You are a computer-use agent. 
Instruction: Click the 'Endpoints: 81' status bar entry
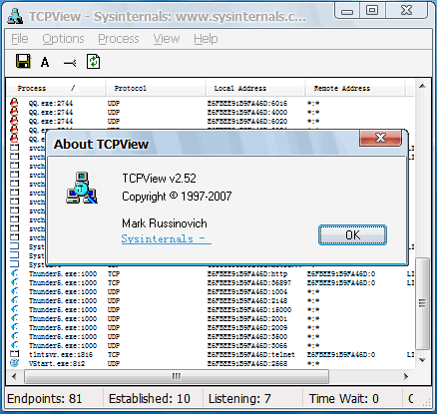point(45,398)
